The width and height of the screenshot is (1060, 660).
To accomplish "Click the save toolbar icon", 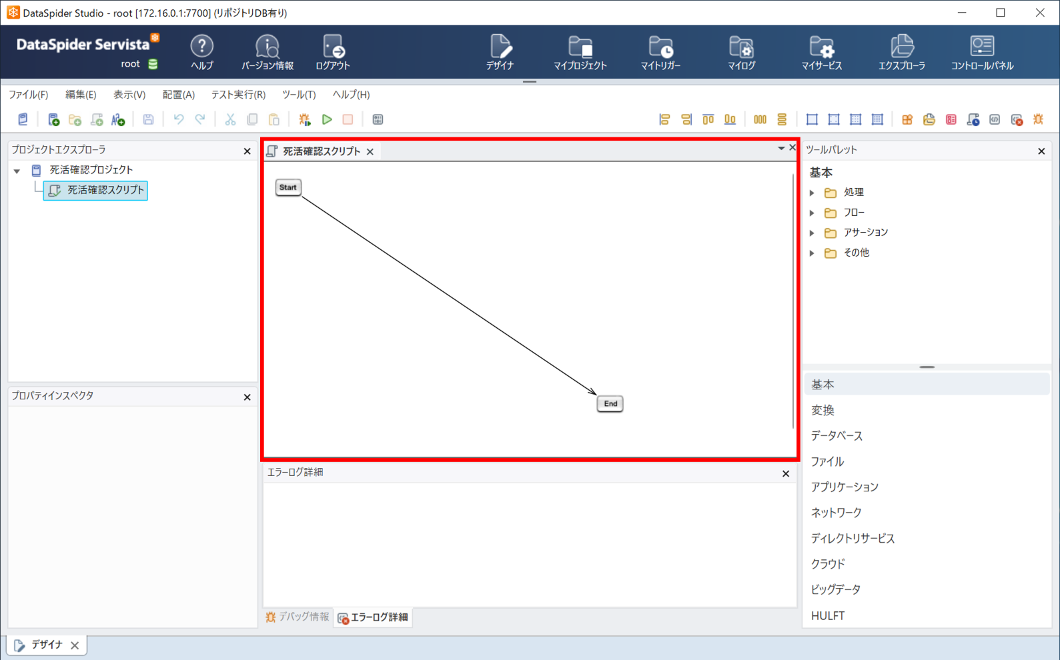I will tap(148, 119).
